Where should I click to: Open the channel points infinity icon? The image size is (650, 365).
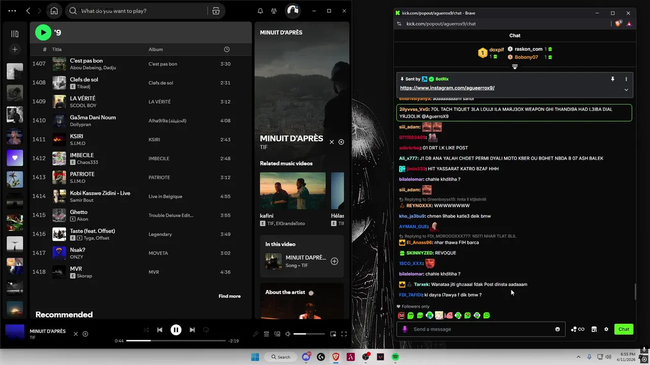coord(577,329)
